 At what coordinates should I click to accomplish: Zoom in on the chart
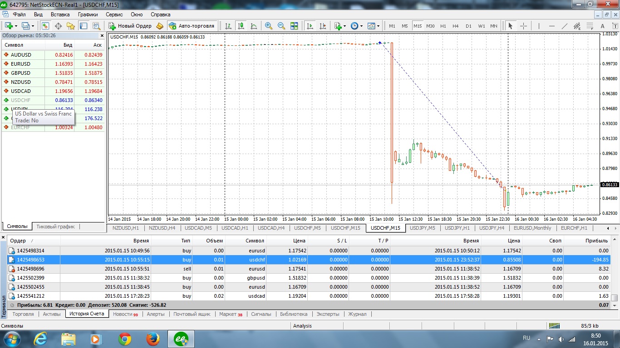point(269,26)
